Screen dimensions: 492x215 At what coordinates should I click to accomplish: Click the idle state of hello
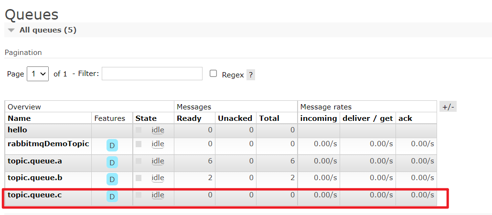[x=158, y=129]
